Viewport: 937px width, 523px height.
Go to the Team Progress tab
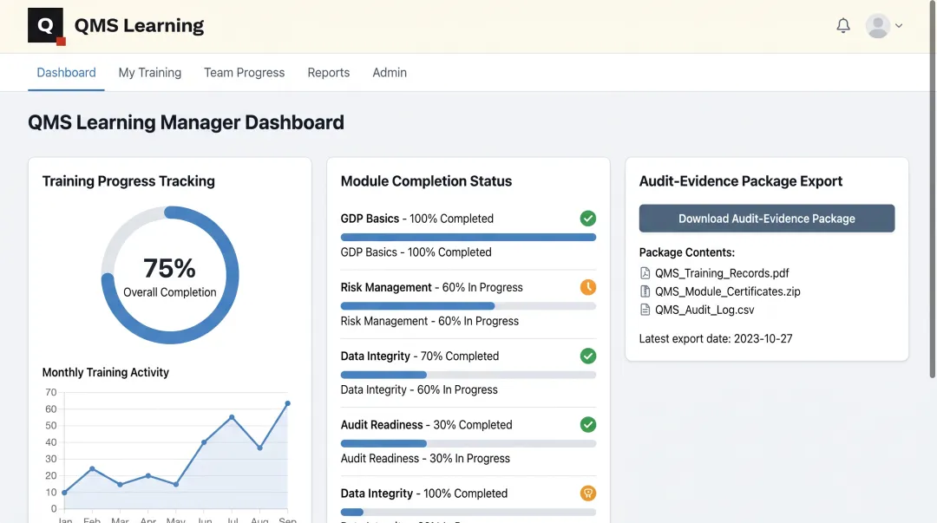(x=245, y=72)
